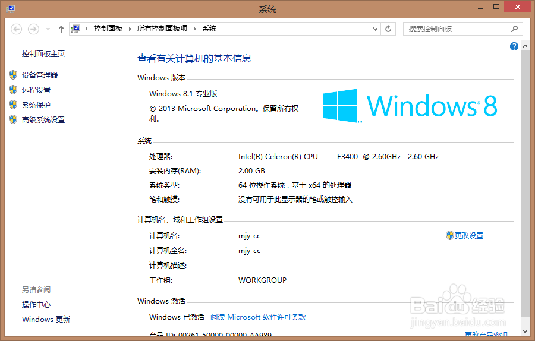
Task: Open 操作中心 link
Action: pyautogui.click(x=36, y=305)
